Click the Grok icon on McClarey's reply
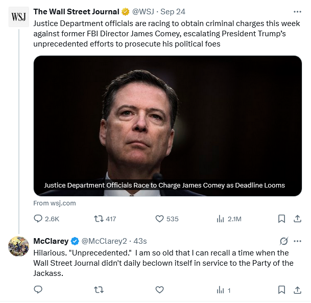The width and height of the screenshot is (311, 303). click(x=284, y=241)
